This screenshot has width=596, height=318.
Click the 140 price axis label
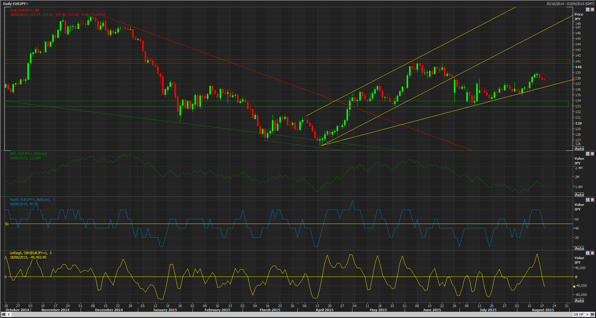[x=578, y=67]
